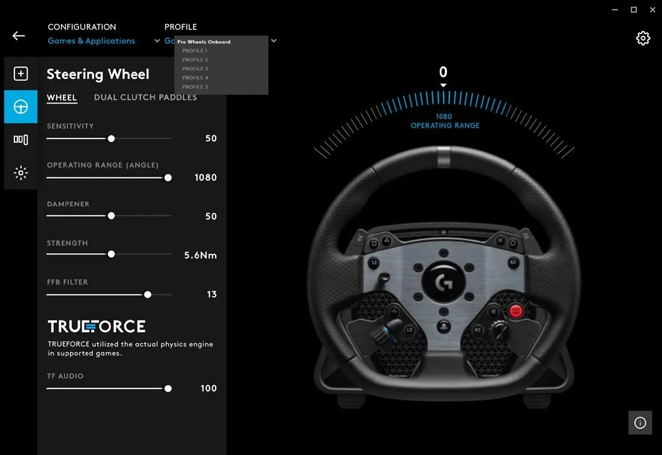
Task: Collapse the Profile dropdown chevron
Action: (x=274, y=41)
